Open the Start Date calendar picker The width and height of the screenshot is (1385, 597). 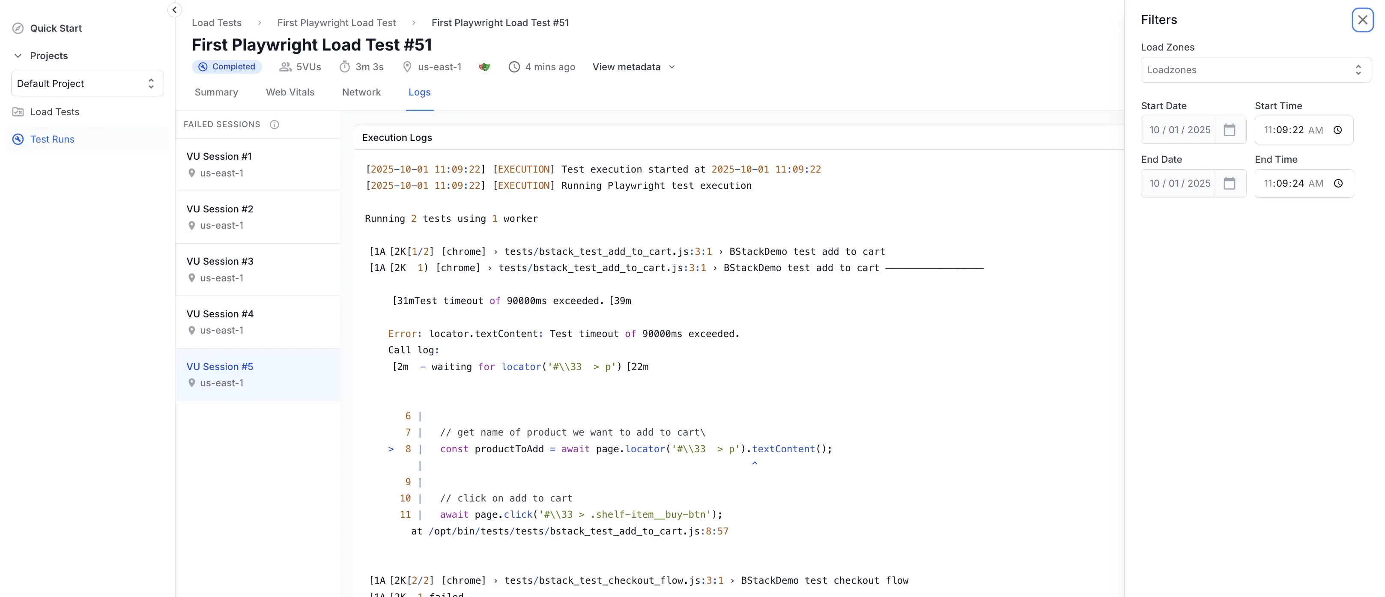click(1229, 130)
